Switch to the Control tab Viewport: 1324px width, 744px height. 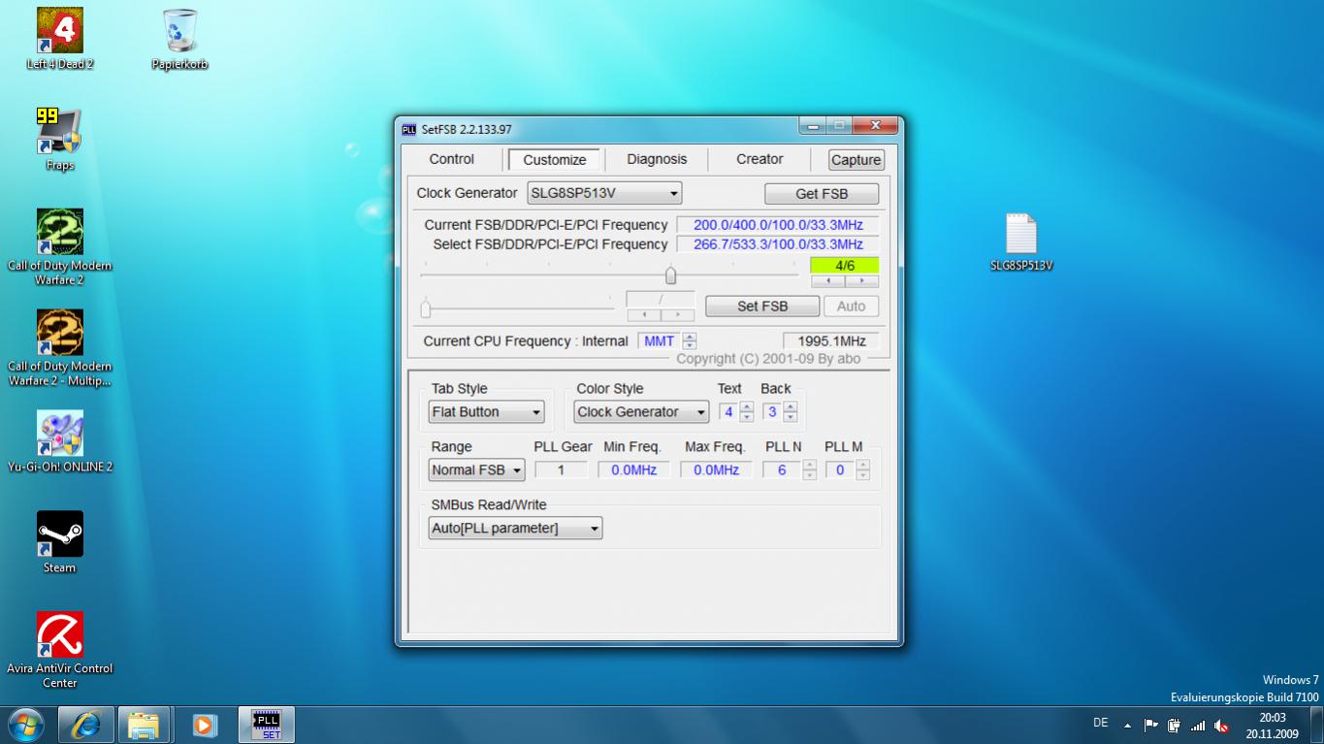[x=452, y=159]
